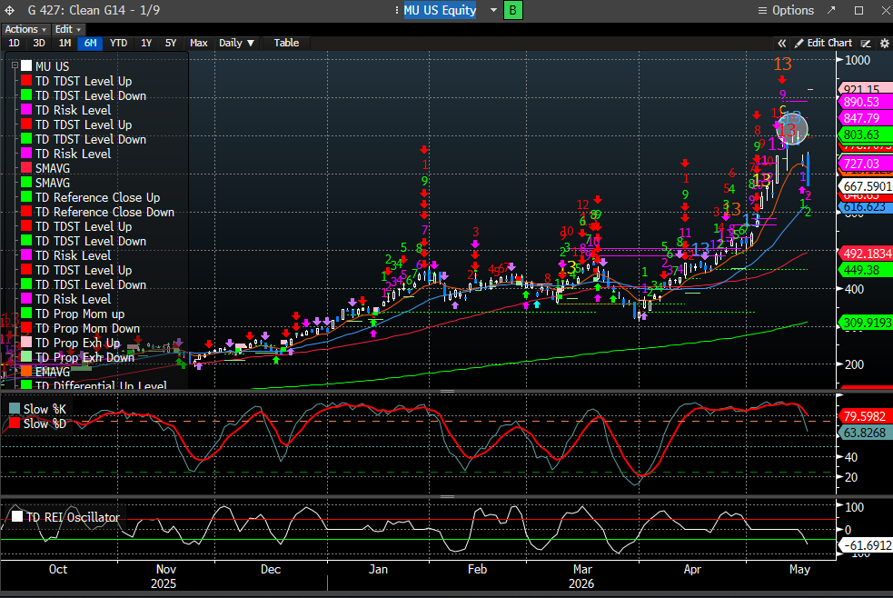This screenshot has width=893, height=598.
Task: Click the circled highlight marker on the chart
Action: [x=792, y=129]
